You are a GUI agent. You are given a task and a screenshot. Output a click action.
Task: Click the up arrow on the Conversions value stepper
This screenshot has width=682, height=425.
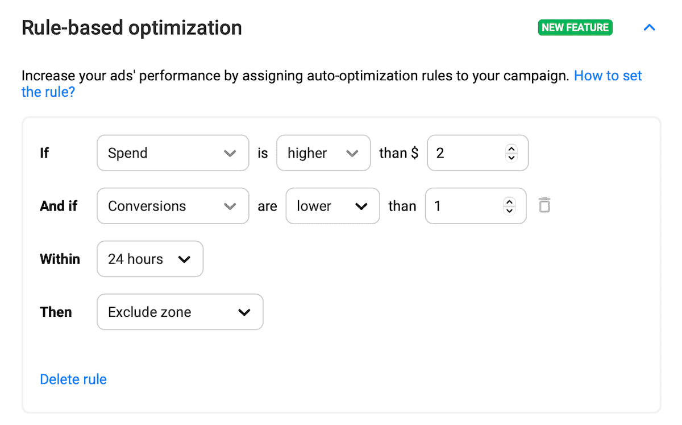click(x=509, y=201)
